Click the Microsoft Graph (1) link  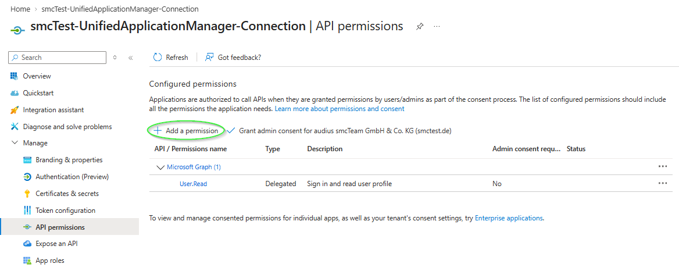(194, 167)
